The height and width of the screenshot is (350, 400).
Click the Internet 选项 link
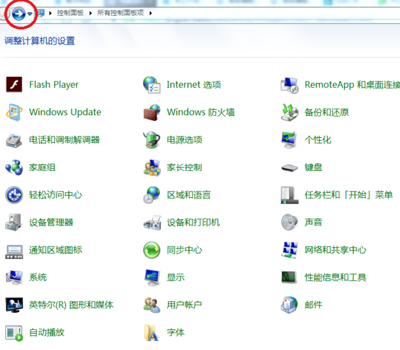[x=193, y=85]
